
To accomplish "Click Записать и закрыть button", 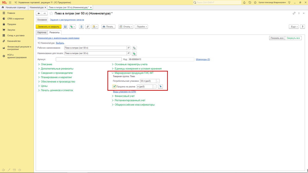I will pyautogui.click(x=49, y=27).
